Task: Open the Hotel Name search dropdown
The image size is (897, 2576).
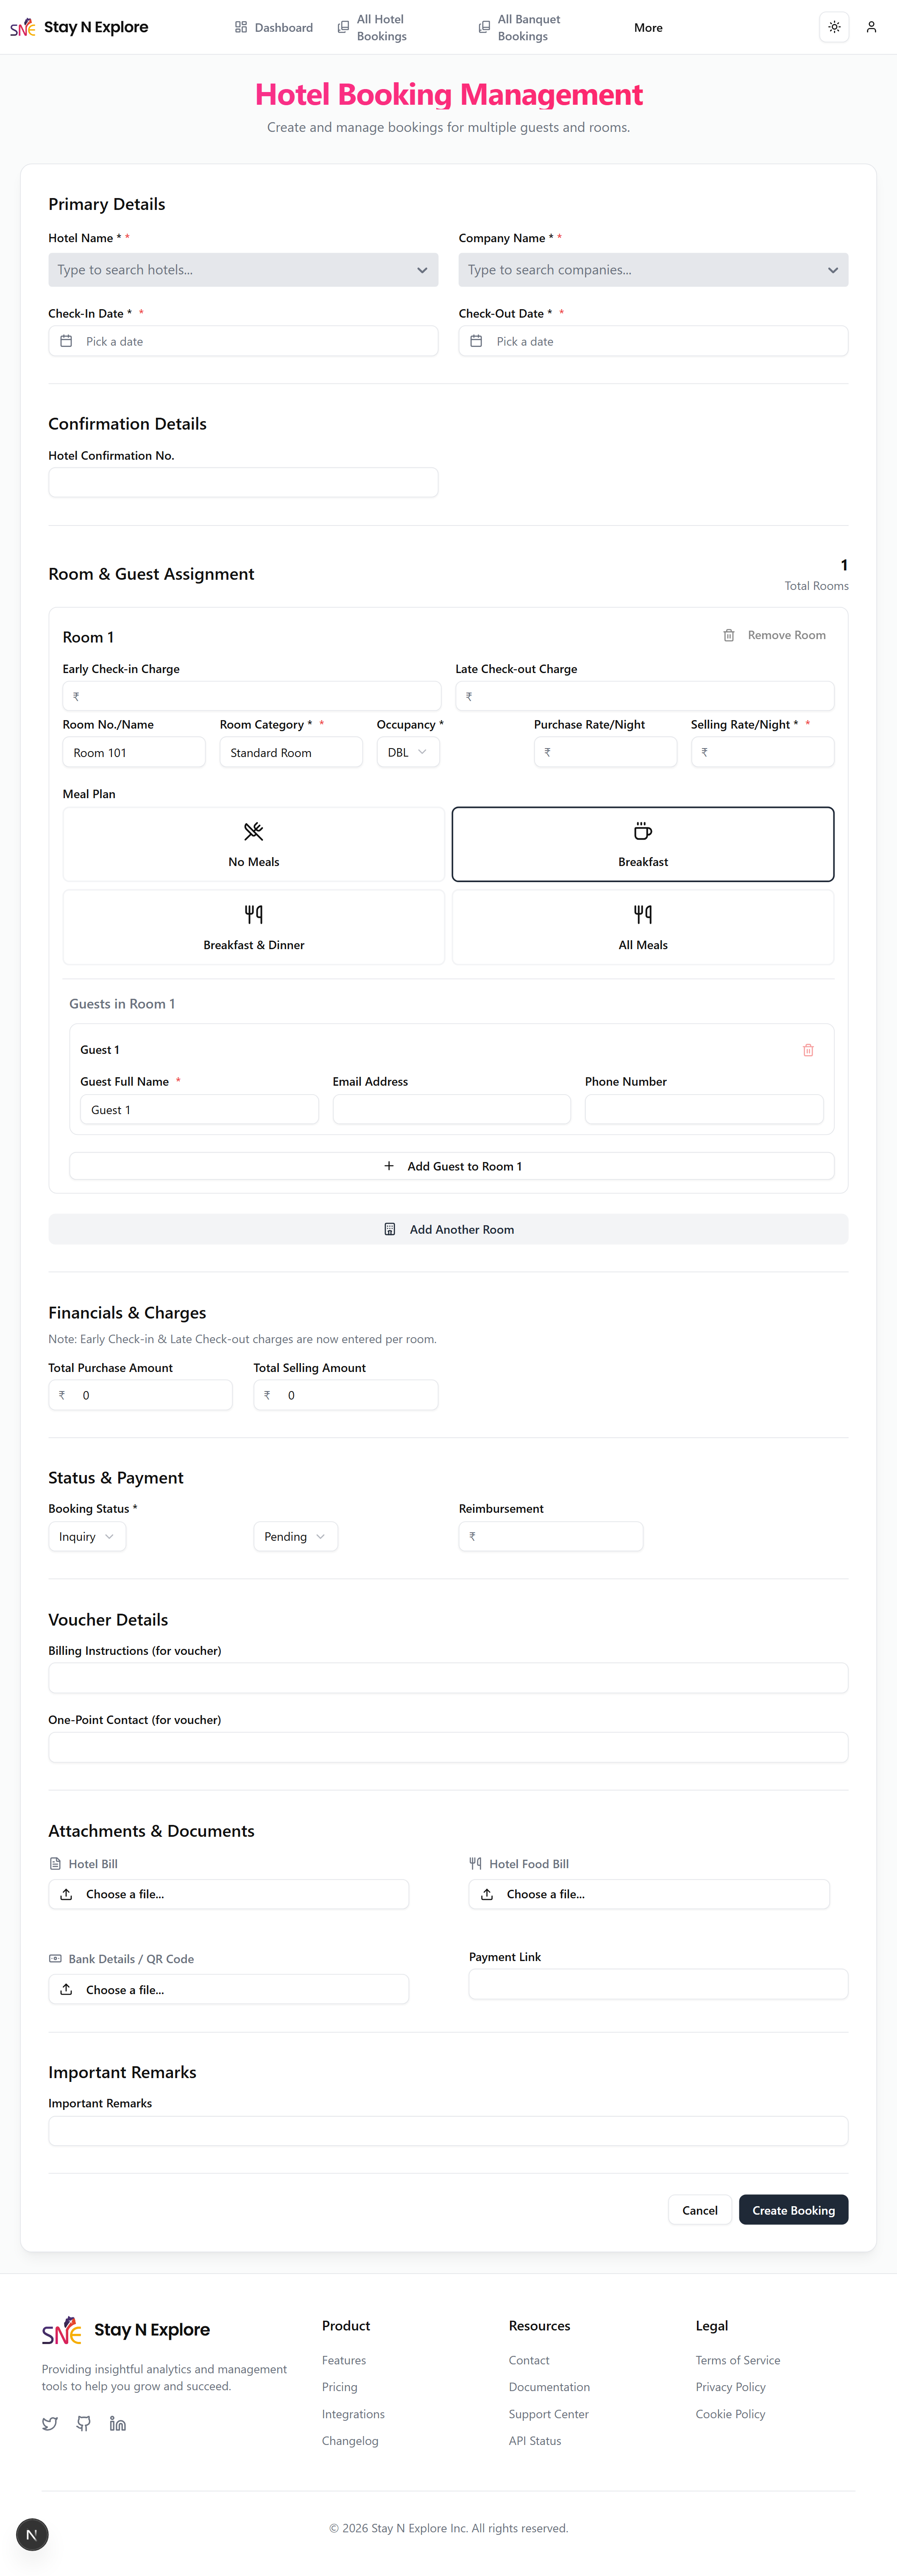Action: point(243,270)
